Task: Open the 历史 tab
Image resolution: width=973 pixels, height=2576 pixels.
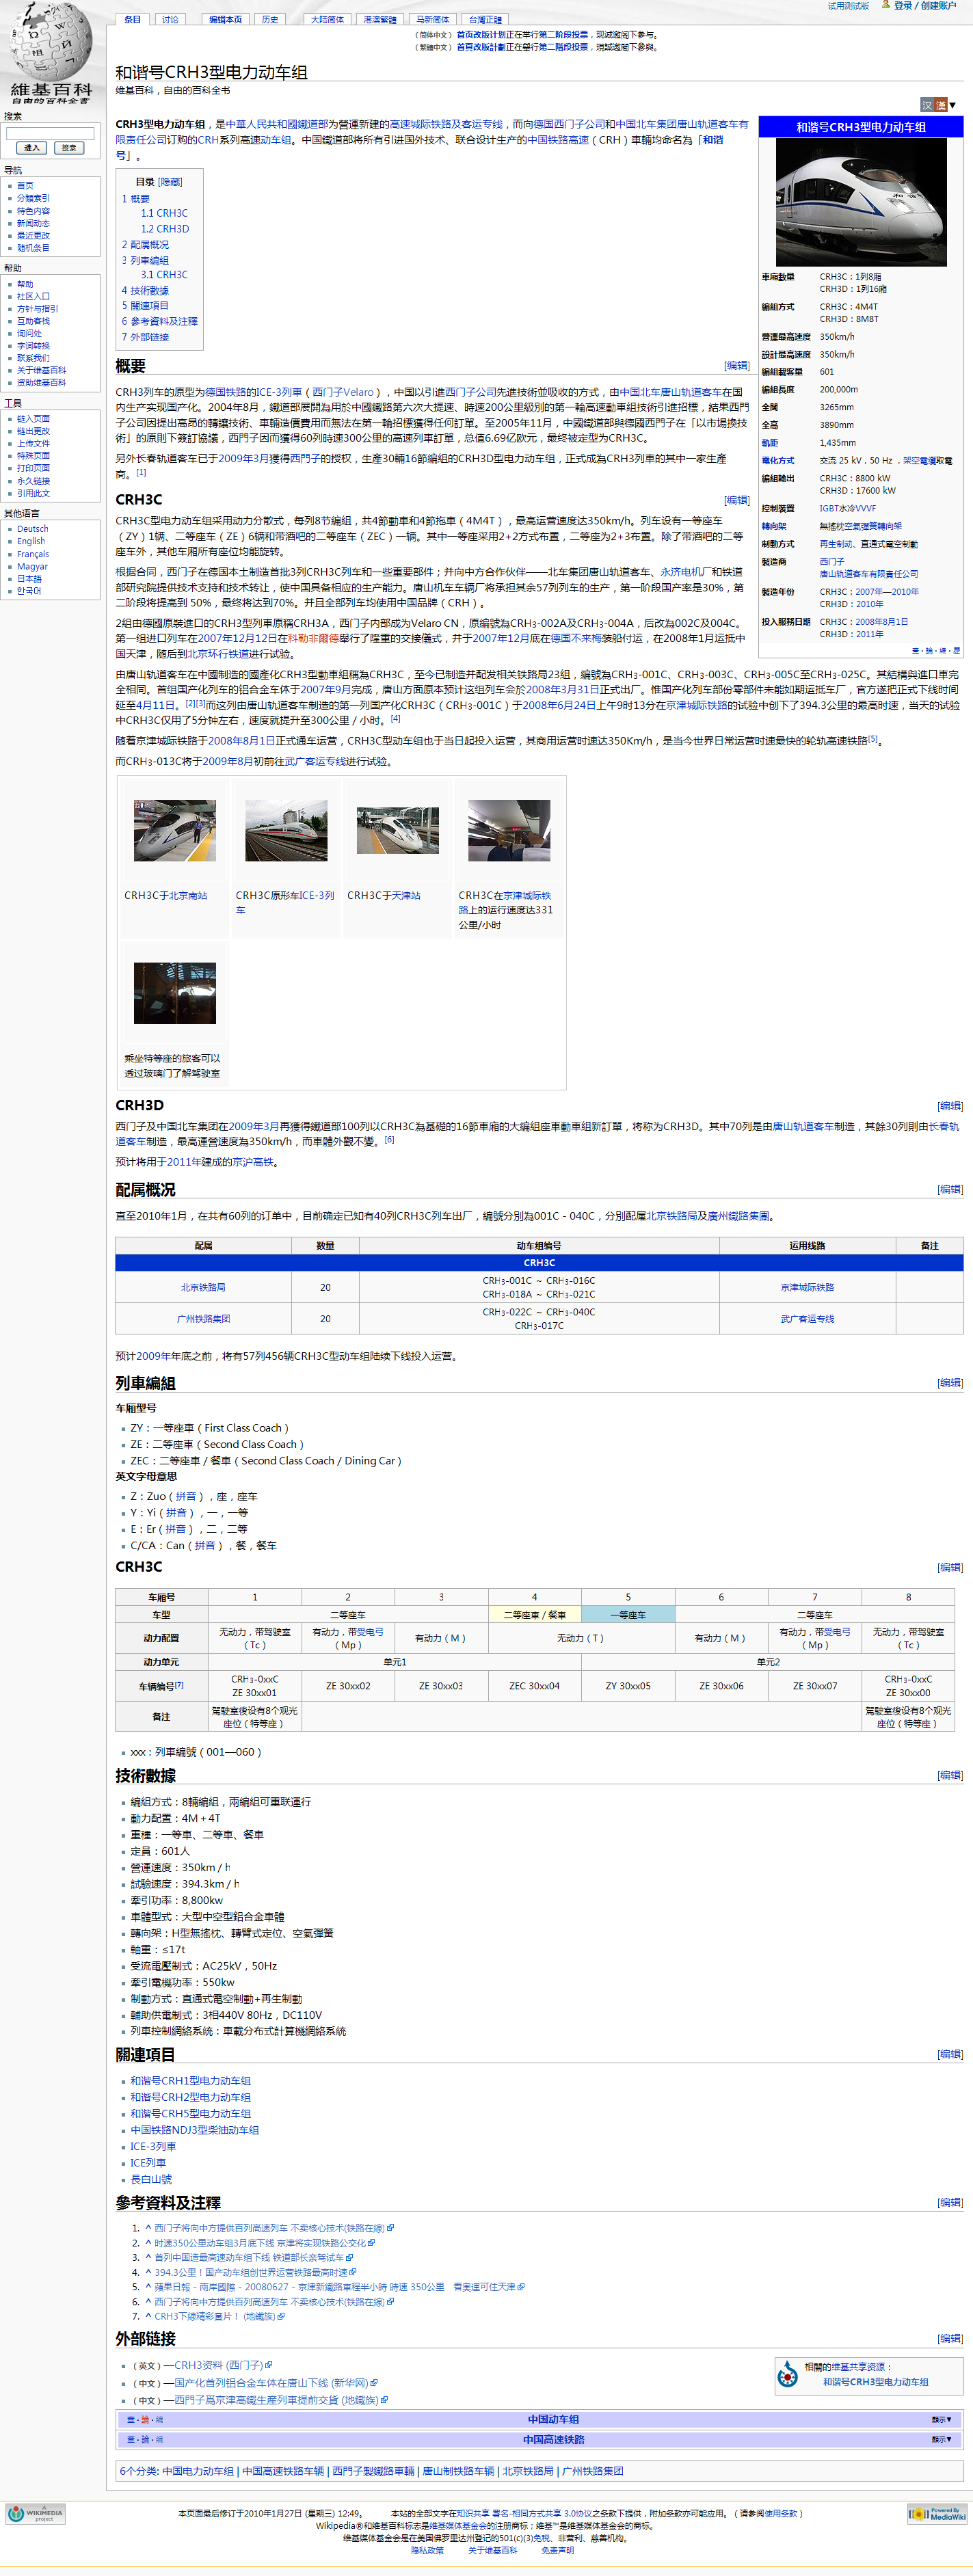Action: click(x=270, y=19)
